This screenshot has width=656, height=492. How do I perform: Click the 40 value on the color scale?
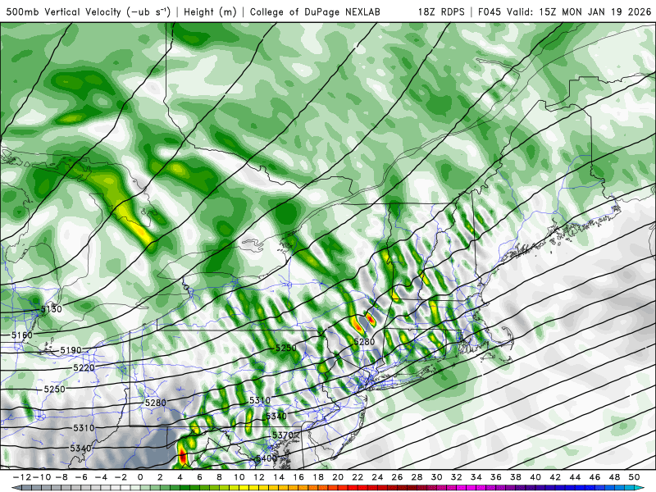tap(535, 477)
